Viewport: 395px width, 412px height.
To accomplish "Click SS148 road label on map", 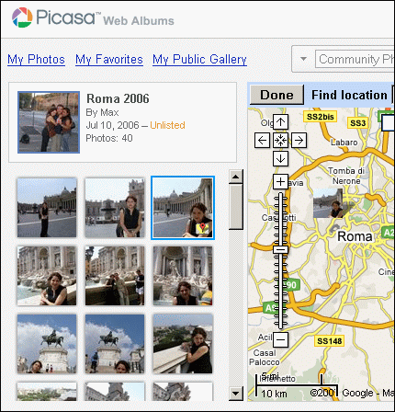I will (x=329, y=341).
